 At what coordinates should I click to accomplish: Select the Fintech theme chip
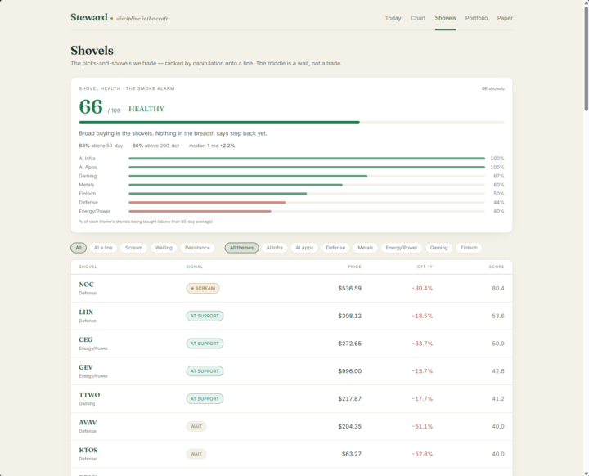[469, 248]
